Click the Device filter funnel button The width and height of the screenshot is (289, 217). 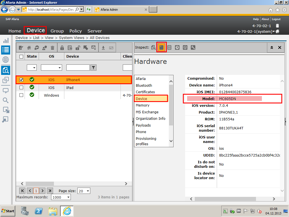click(x=93, y=68)
